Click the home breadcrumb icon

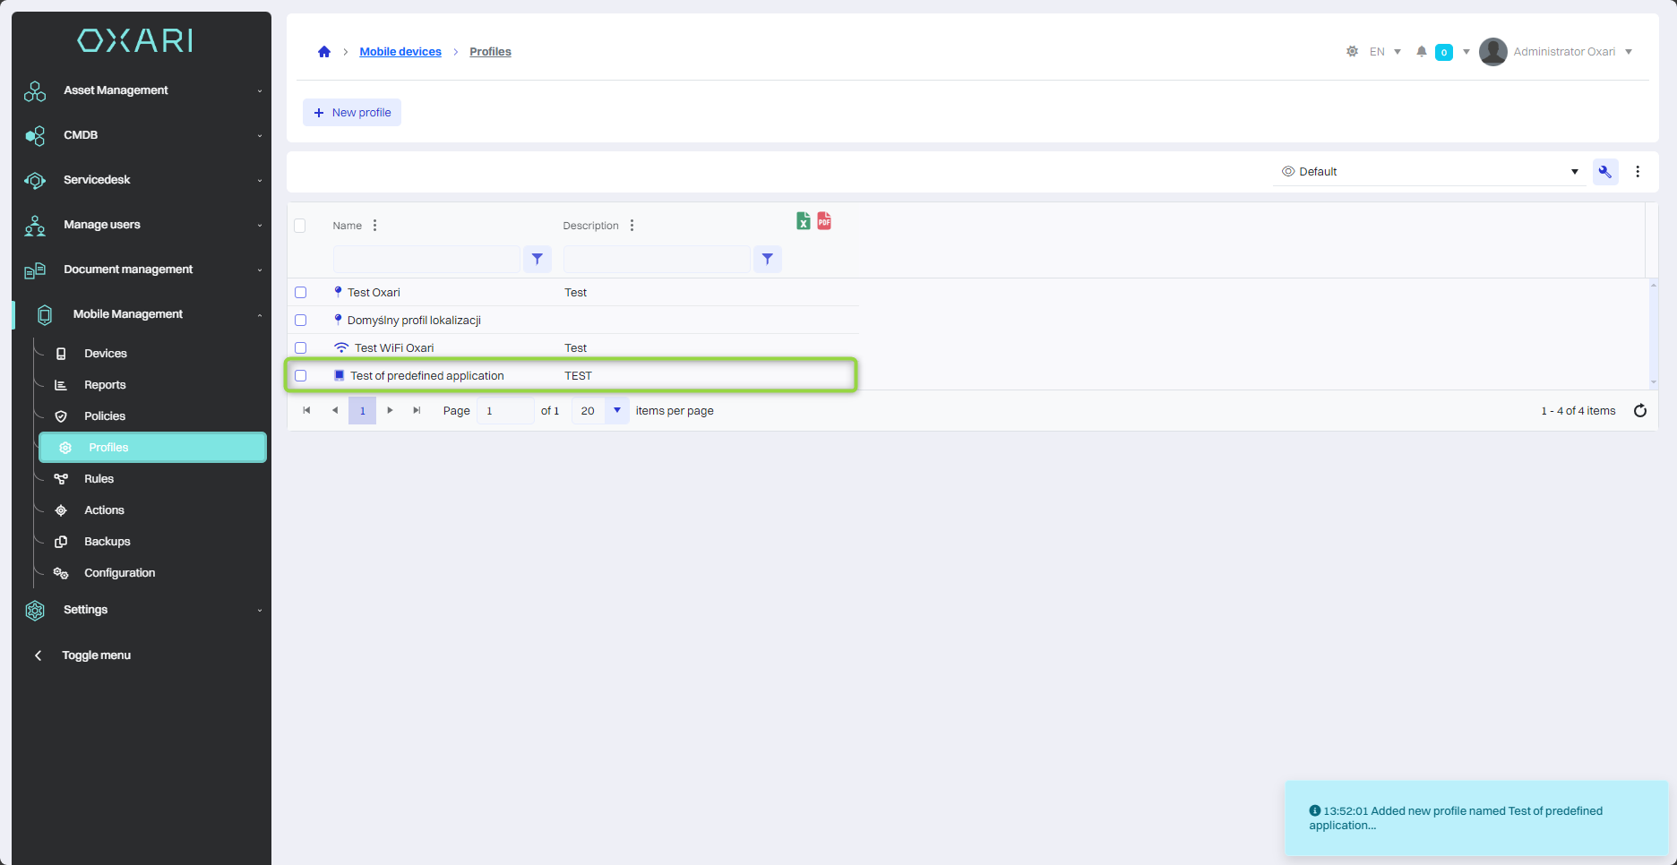[324, 52]
